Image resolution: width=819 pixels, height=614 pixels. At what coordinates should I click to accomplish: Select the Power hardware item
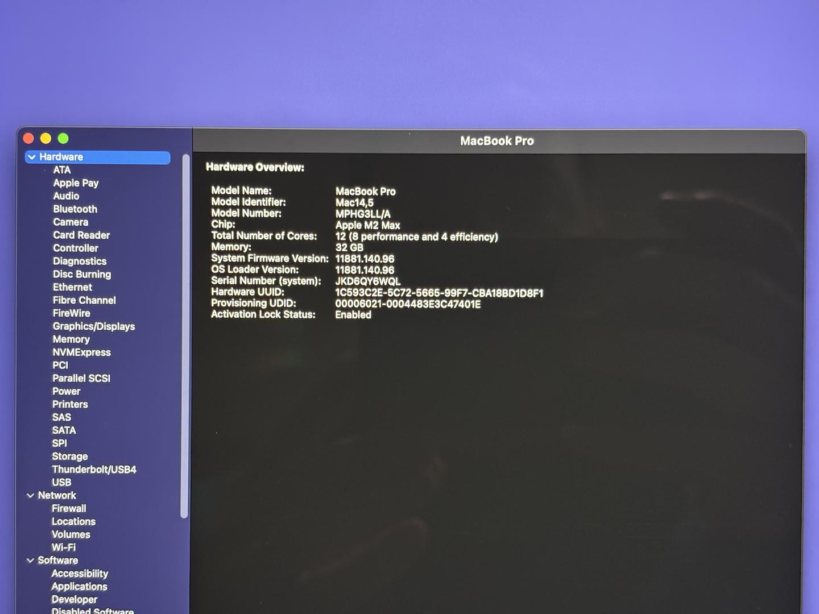click(66, 392)
